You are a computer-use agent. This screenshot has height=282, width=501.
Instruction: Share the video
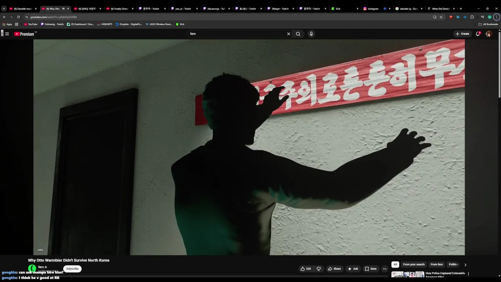[334, 269]
